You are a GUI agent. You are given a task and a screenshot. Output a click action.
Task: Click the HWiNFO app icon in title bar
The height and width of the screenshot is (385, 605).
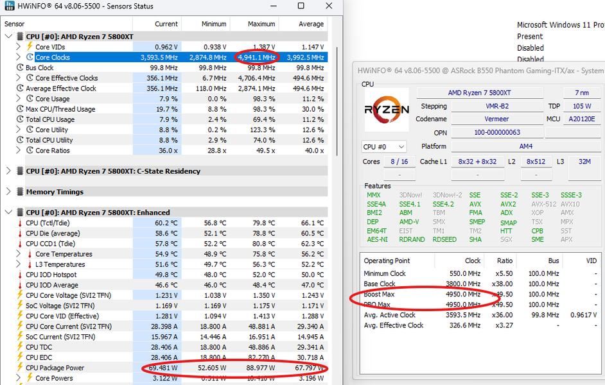click(x=8, y=5)
